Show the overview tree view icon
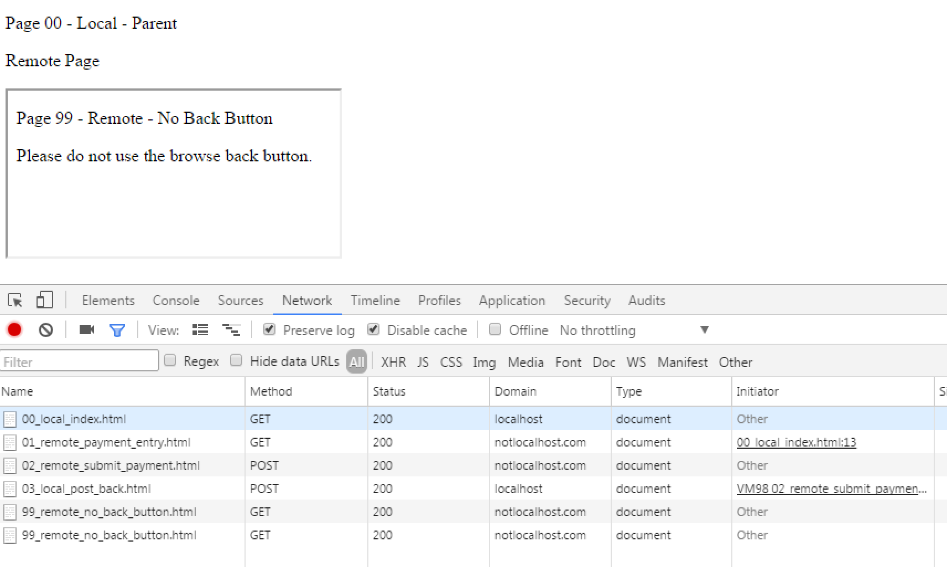Viewport: 947px width, 567px height. click(231, 330)
